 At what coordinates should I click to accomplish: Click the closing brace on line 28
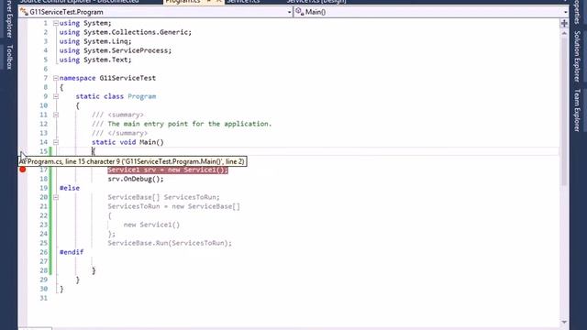94,270
